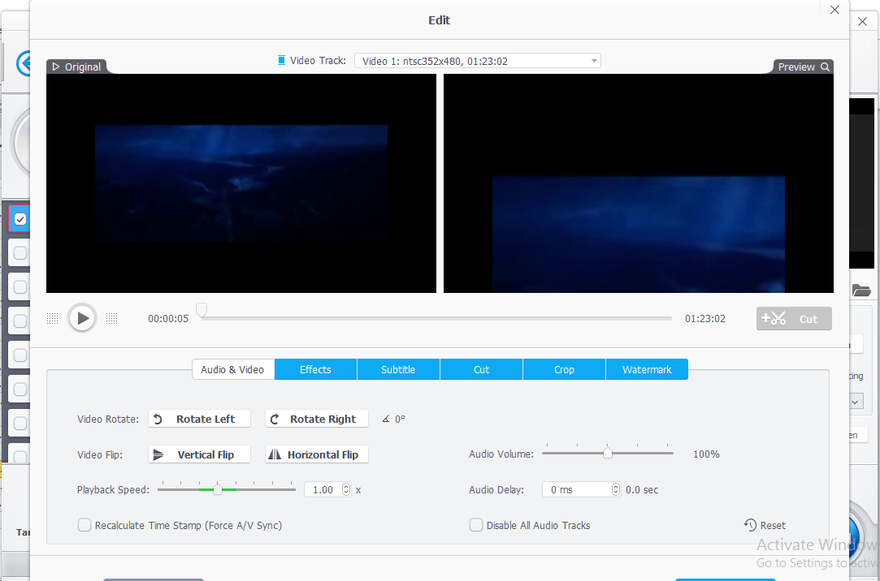Click the Preview magnifier icon
This screenshot has height=581, width=880.
[826, 67]
